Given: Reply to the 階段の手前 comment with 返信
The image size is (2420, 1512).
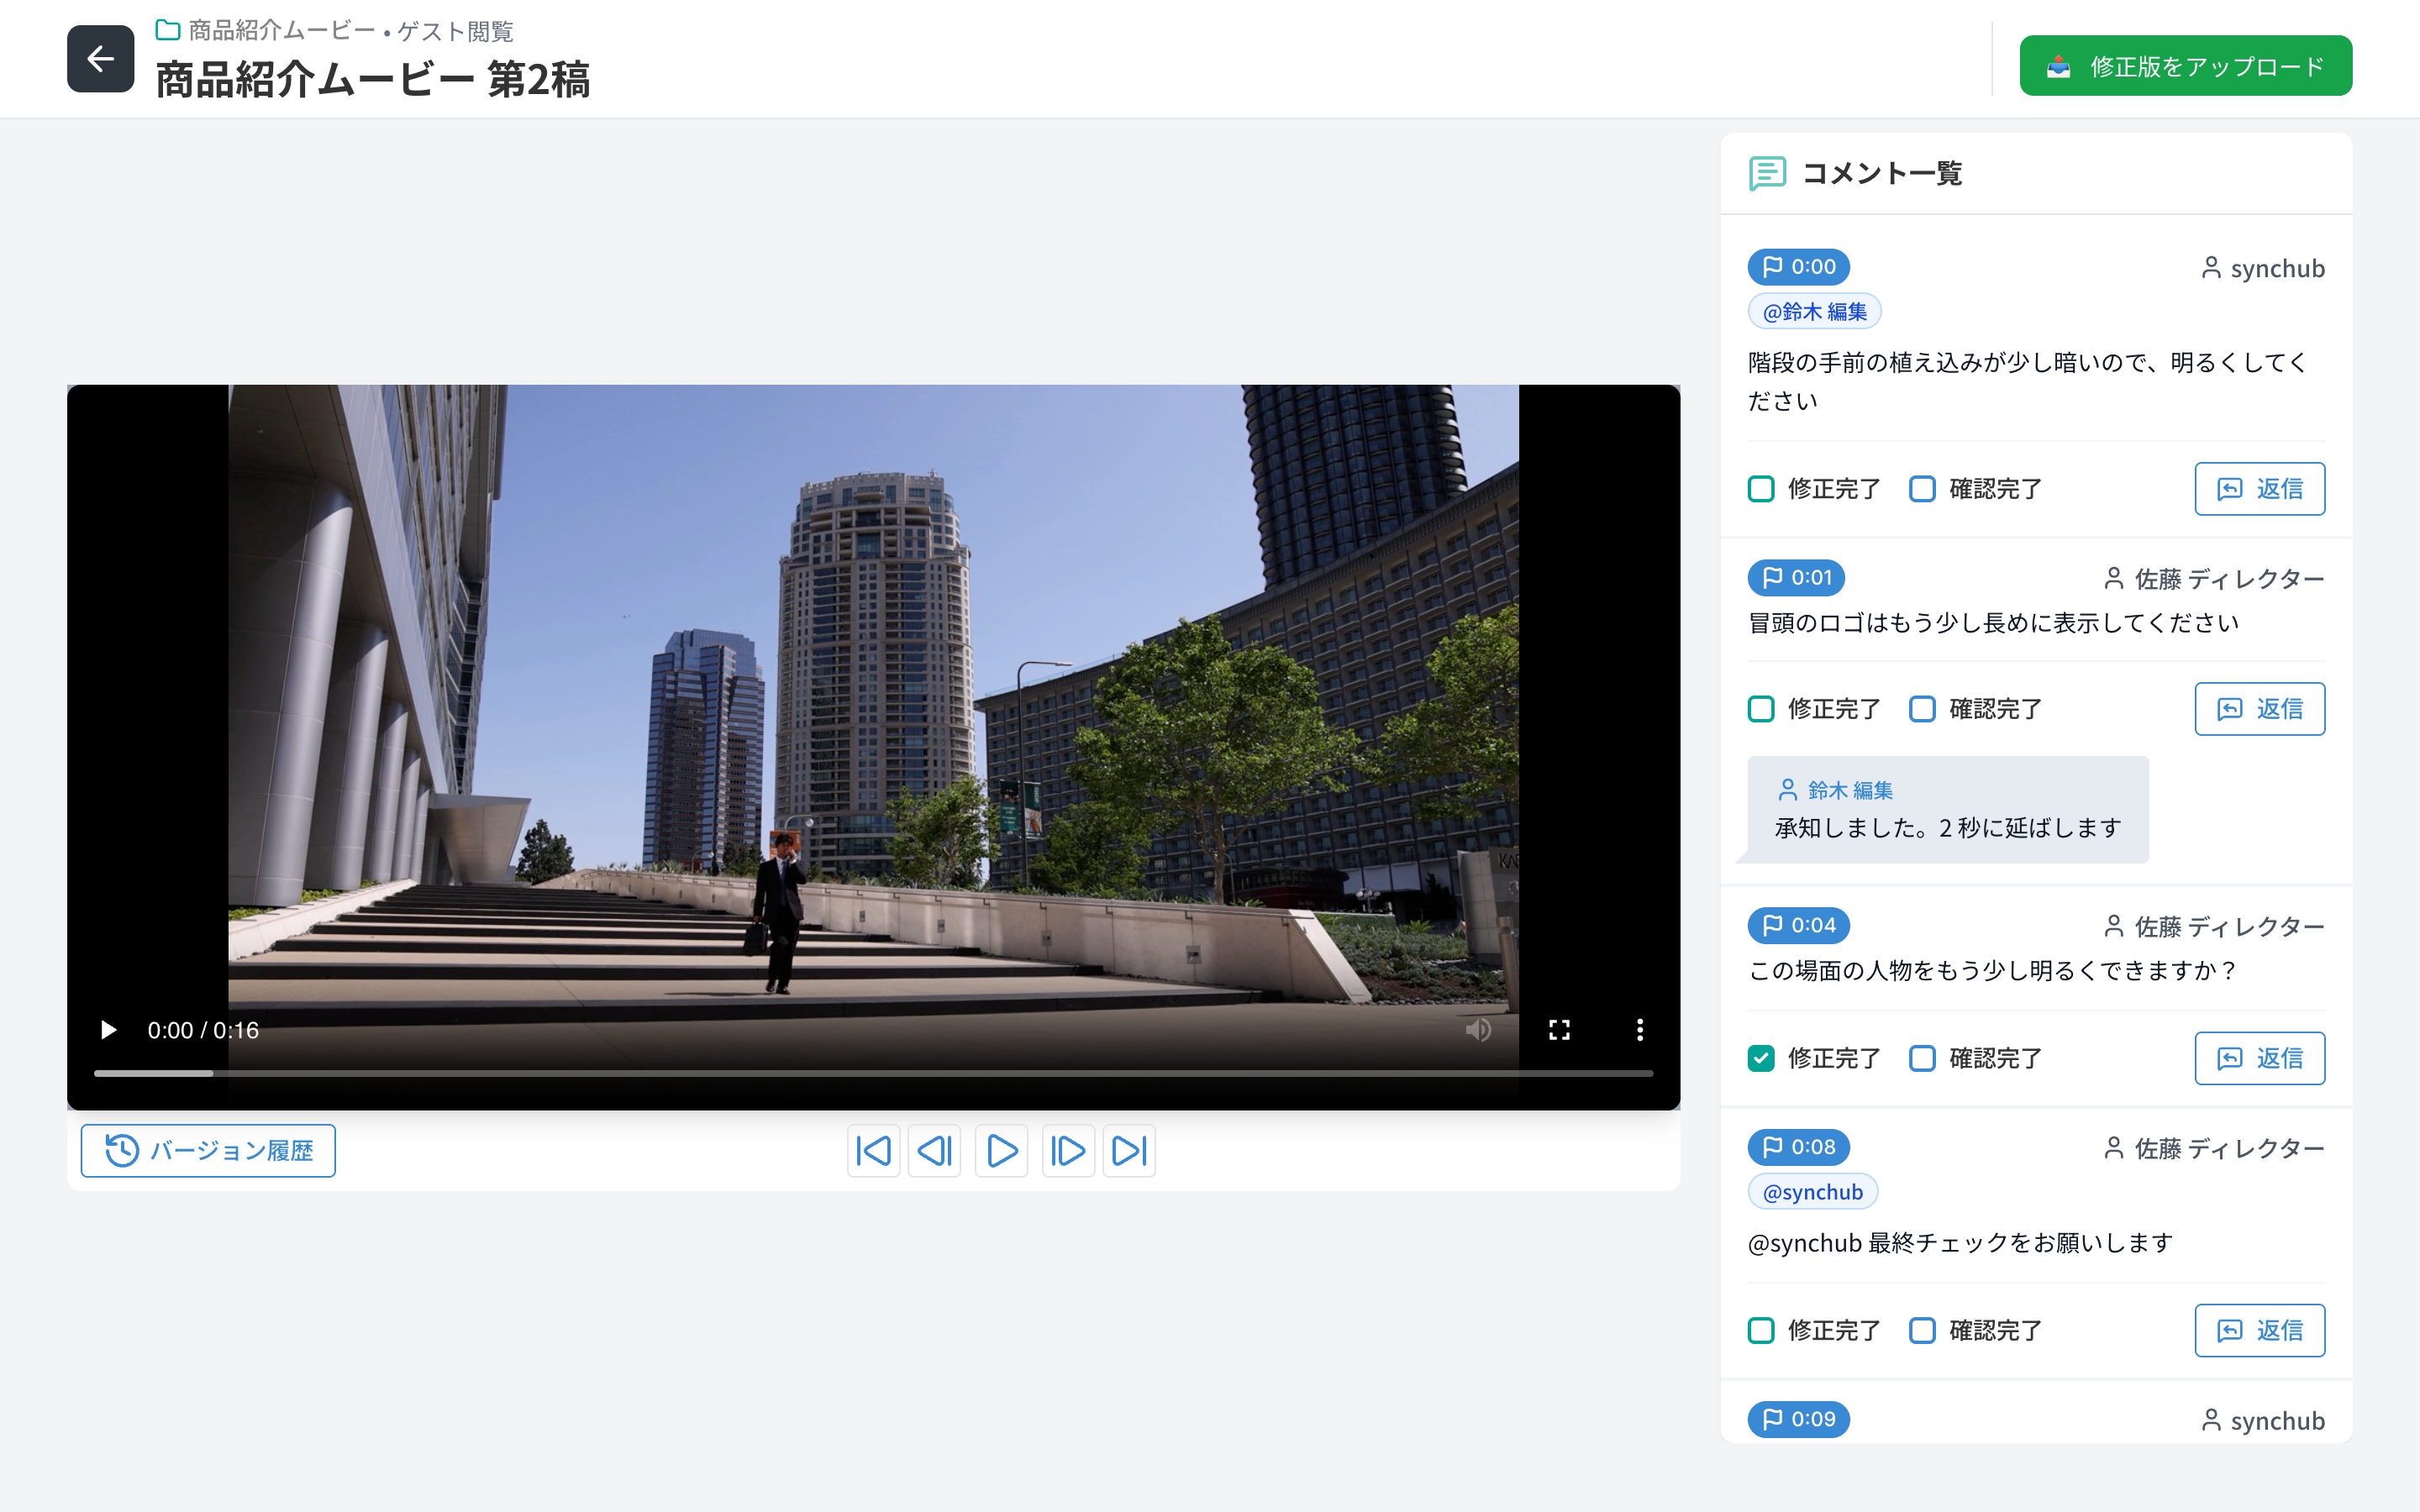Looking at the screenshot, I should 2259,489.
